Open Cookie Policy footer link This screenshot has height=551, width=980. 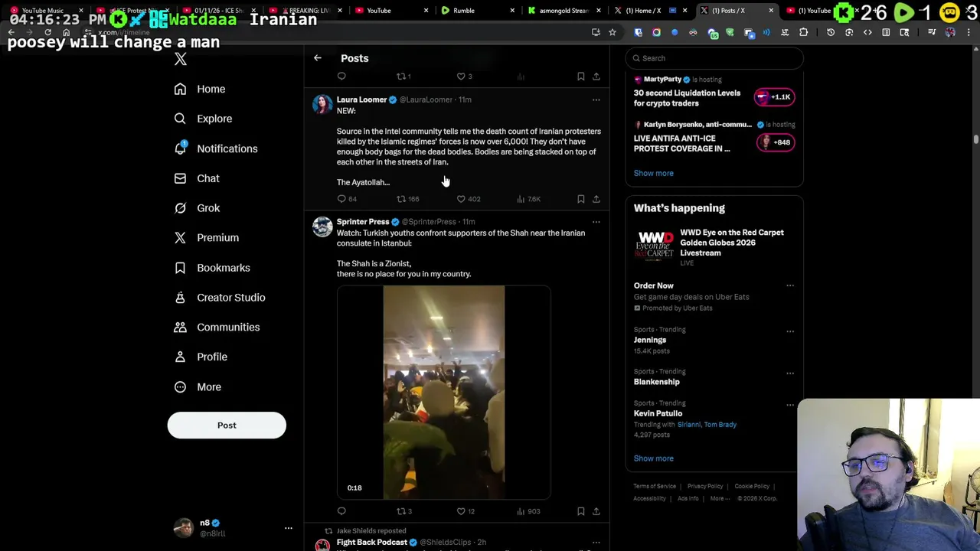click(752, 486)
